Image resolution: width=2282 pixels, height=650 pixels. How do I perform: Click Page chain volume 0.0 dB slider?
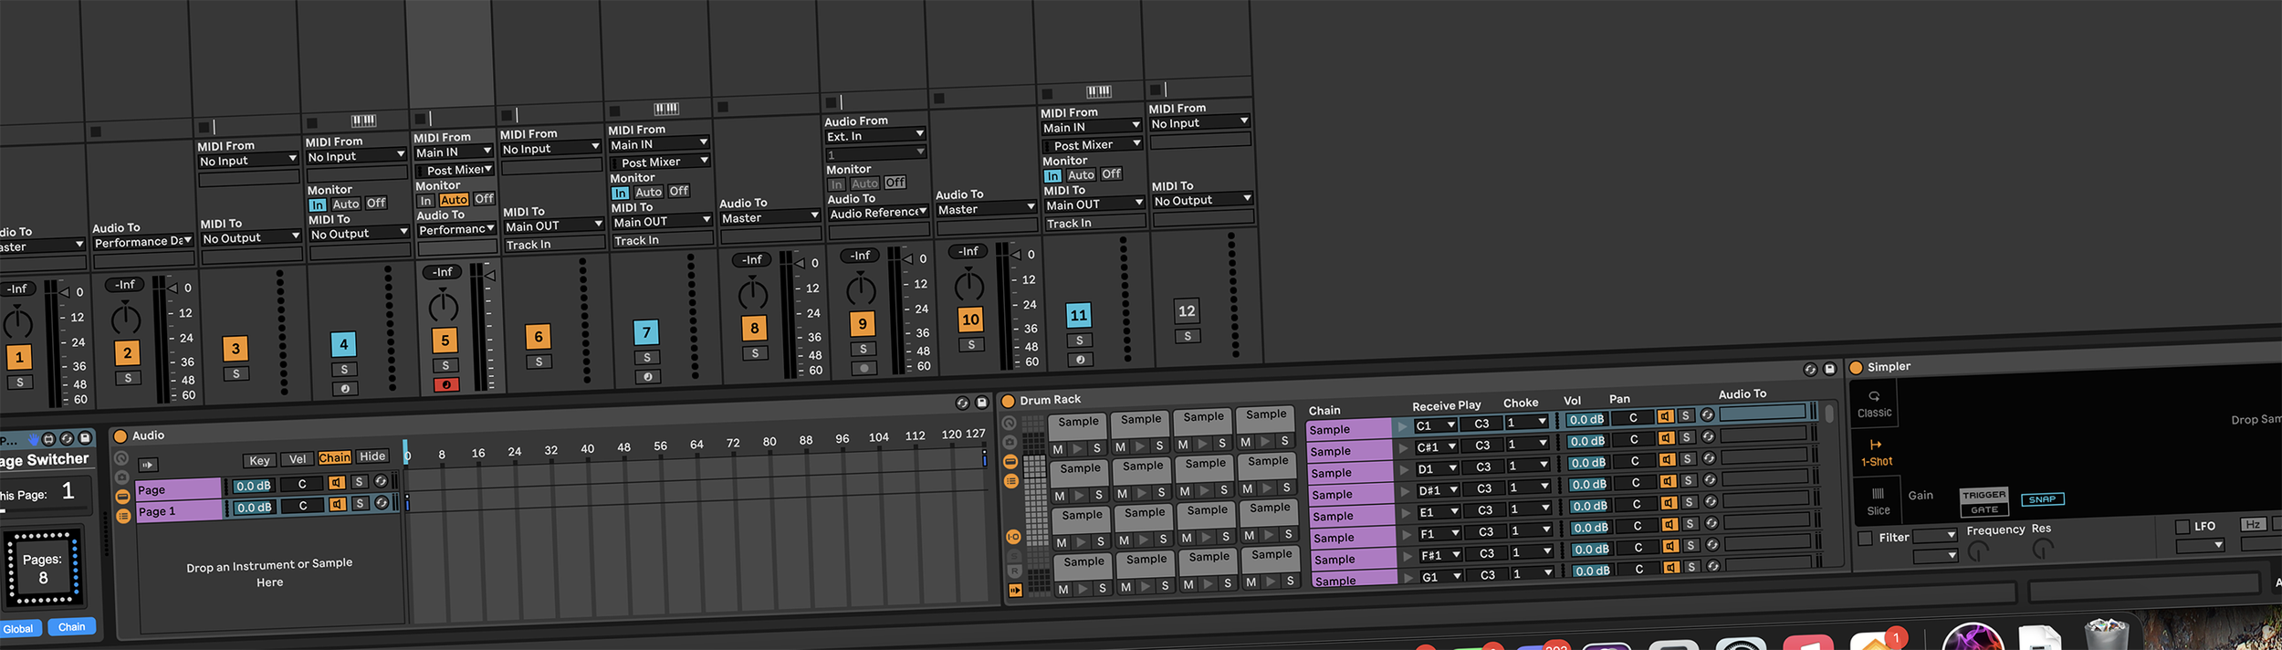coord(253,486)
